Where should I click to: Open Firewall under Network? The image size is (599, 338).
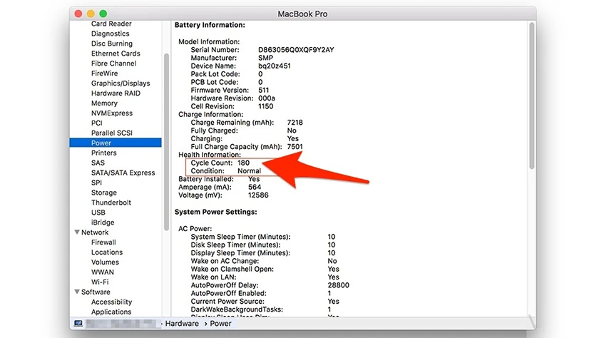click(x=103, y=242)
